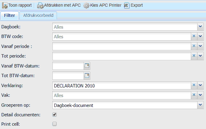Image resolution: width=206 pixels, height=129 pixels.
Task: Open calendar picker for Vanaf BTW-datum
Action: tap(87, 66)
